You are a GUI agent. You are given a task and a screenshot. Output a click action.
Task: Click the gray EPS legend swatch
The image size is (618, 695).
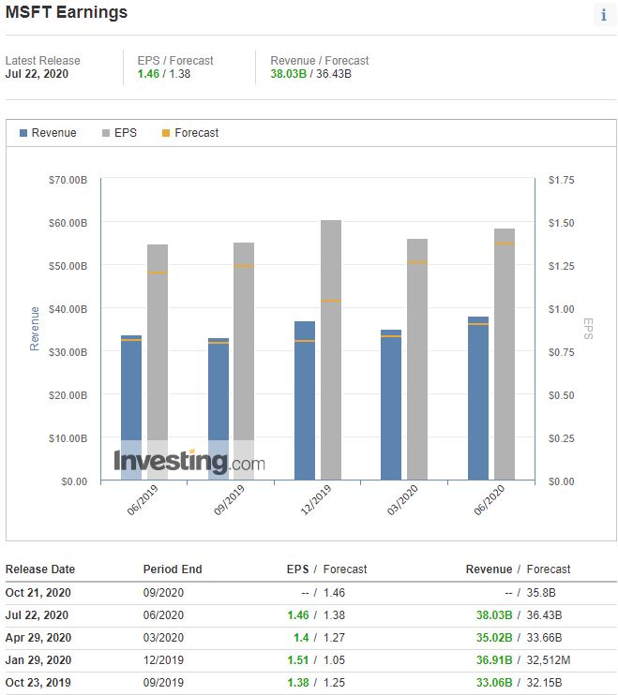click(106, 133)
